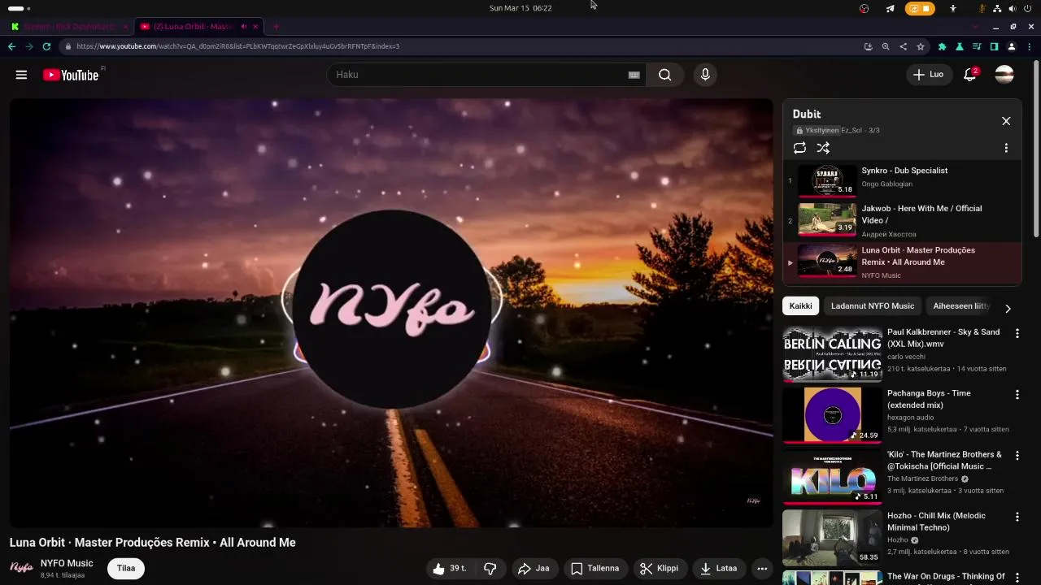
Task: Go to the YouTube home logo
Action: pyautogui.click(x=71, y=75)
